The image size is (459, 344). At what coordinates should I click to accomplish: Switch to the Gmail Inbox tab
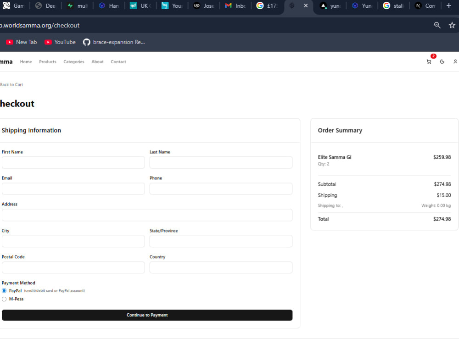[235, 6]
